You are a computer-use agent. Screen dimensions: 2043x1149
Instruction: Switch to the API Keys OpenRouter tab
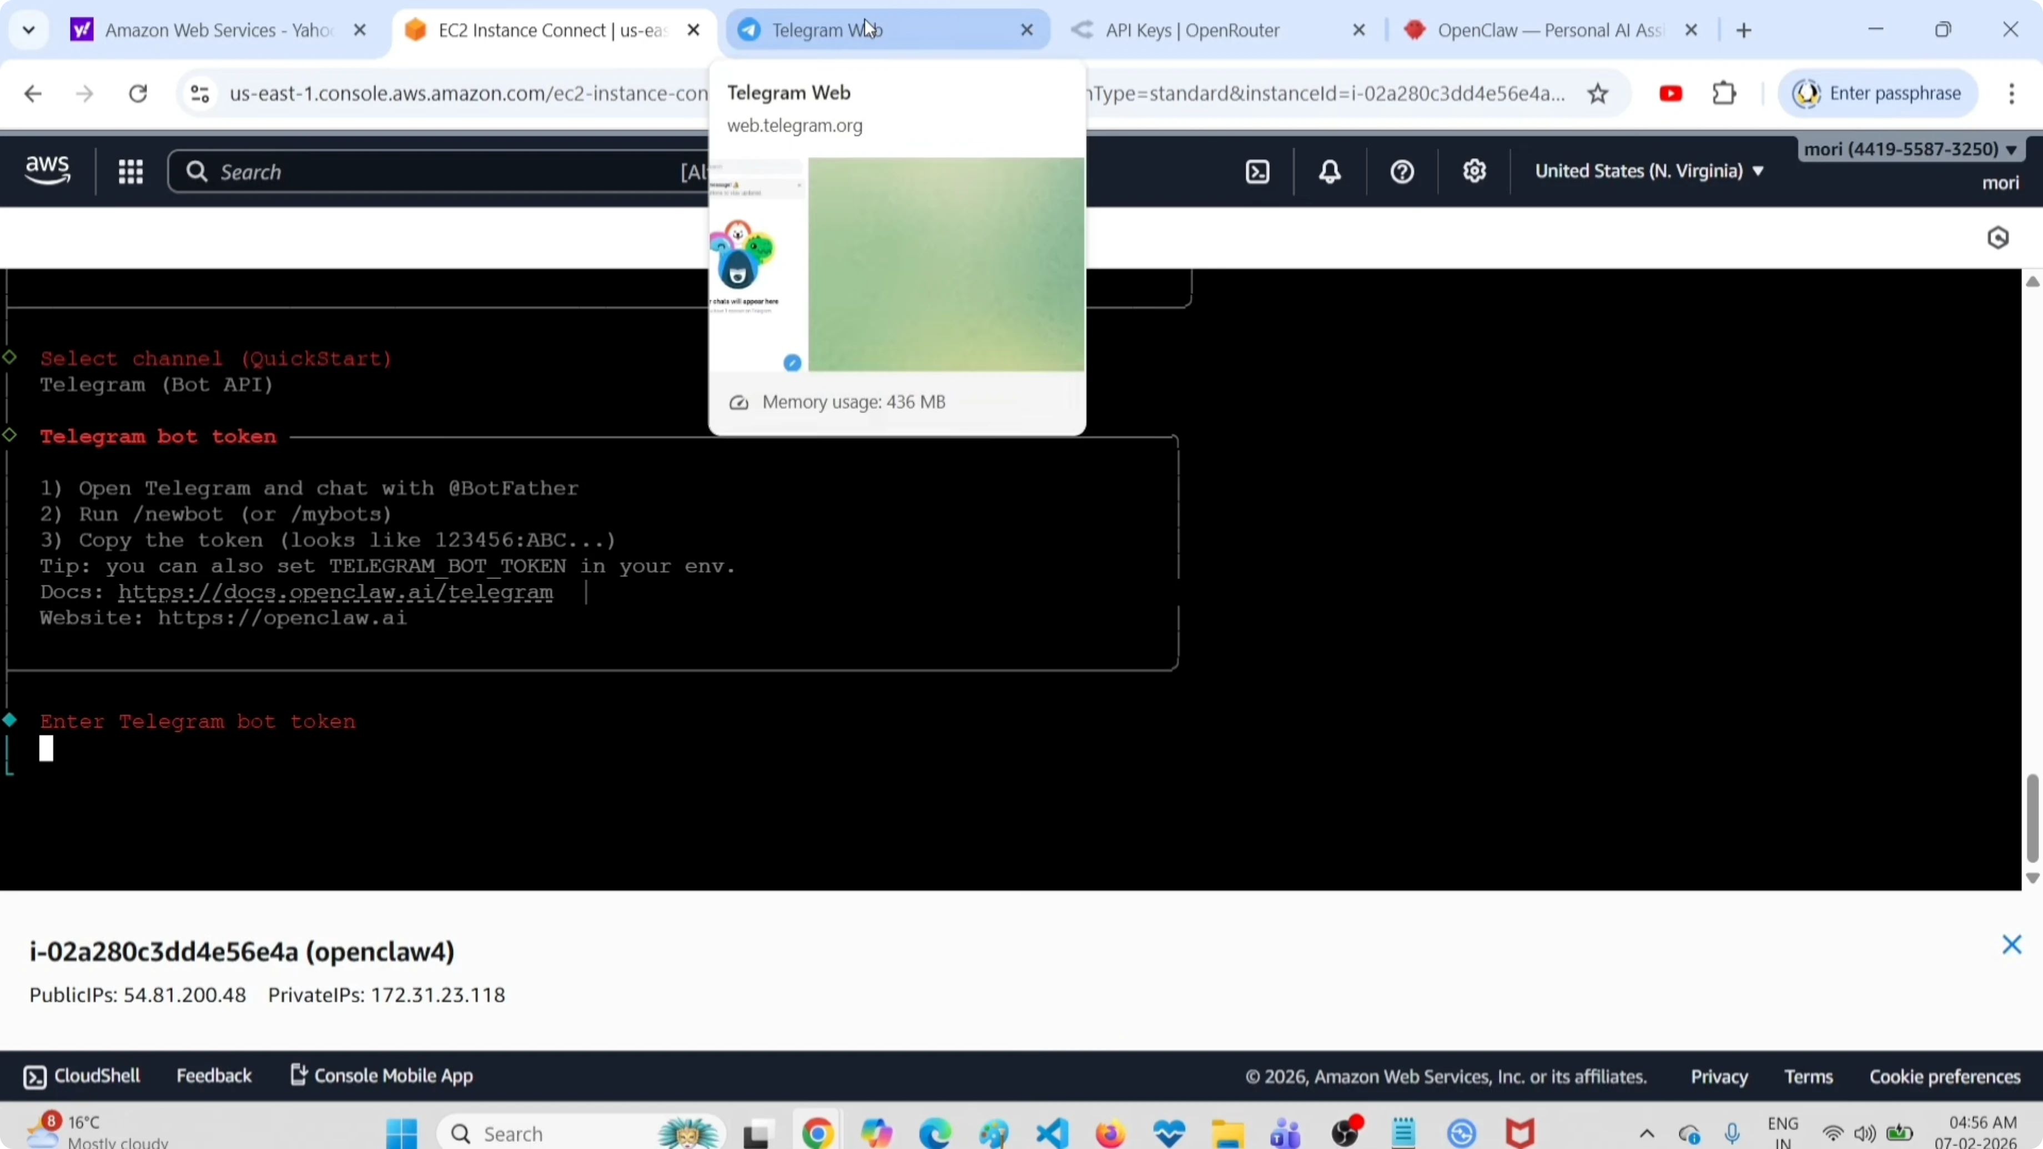1192,30
